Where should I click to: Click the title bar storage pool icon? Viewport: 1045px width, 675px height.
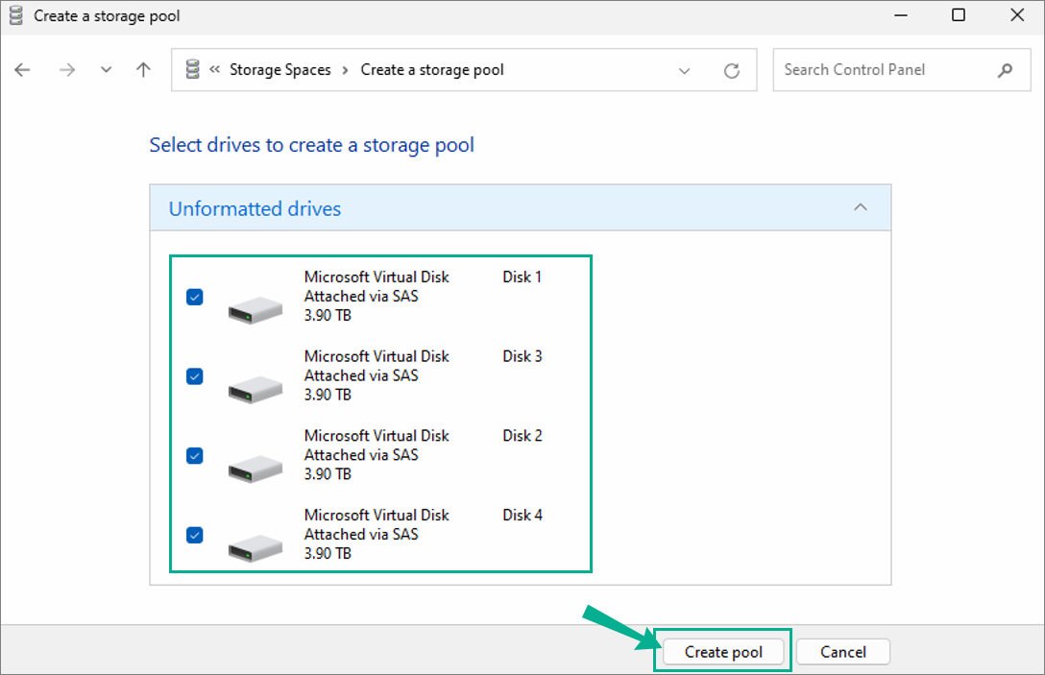click(16, 15)
